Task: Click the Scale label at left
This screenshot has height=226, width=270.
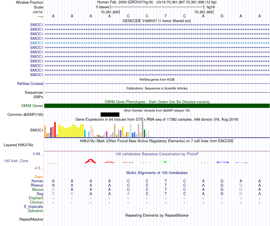Action: coord(39,7)
